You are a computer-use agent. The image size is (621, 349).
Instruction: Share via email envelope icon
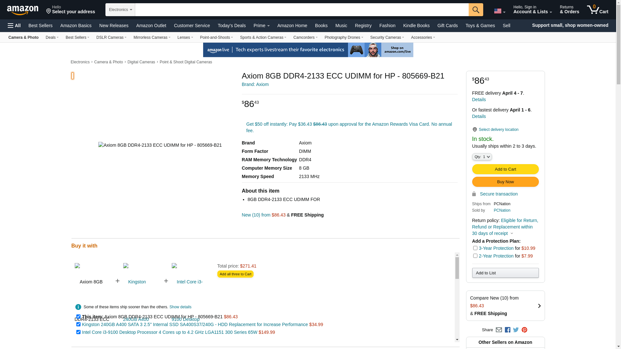[x=498, y=330]
